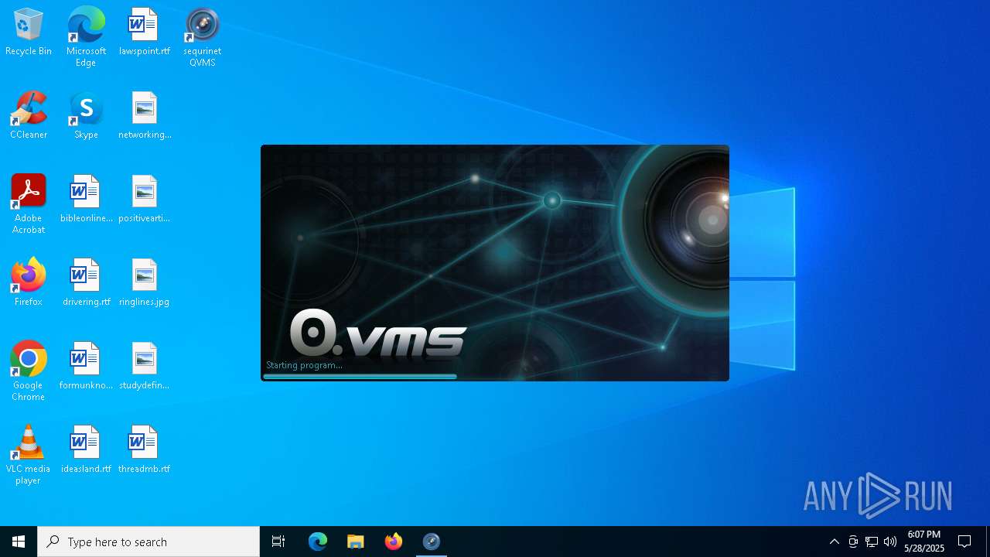The width and height of the screenshot is (990, 557).
Task: Select the ringlines.jpg image icon
Action: click(x=144, y=283)
